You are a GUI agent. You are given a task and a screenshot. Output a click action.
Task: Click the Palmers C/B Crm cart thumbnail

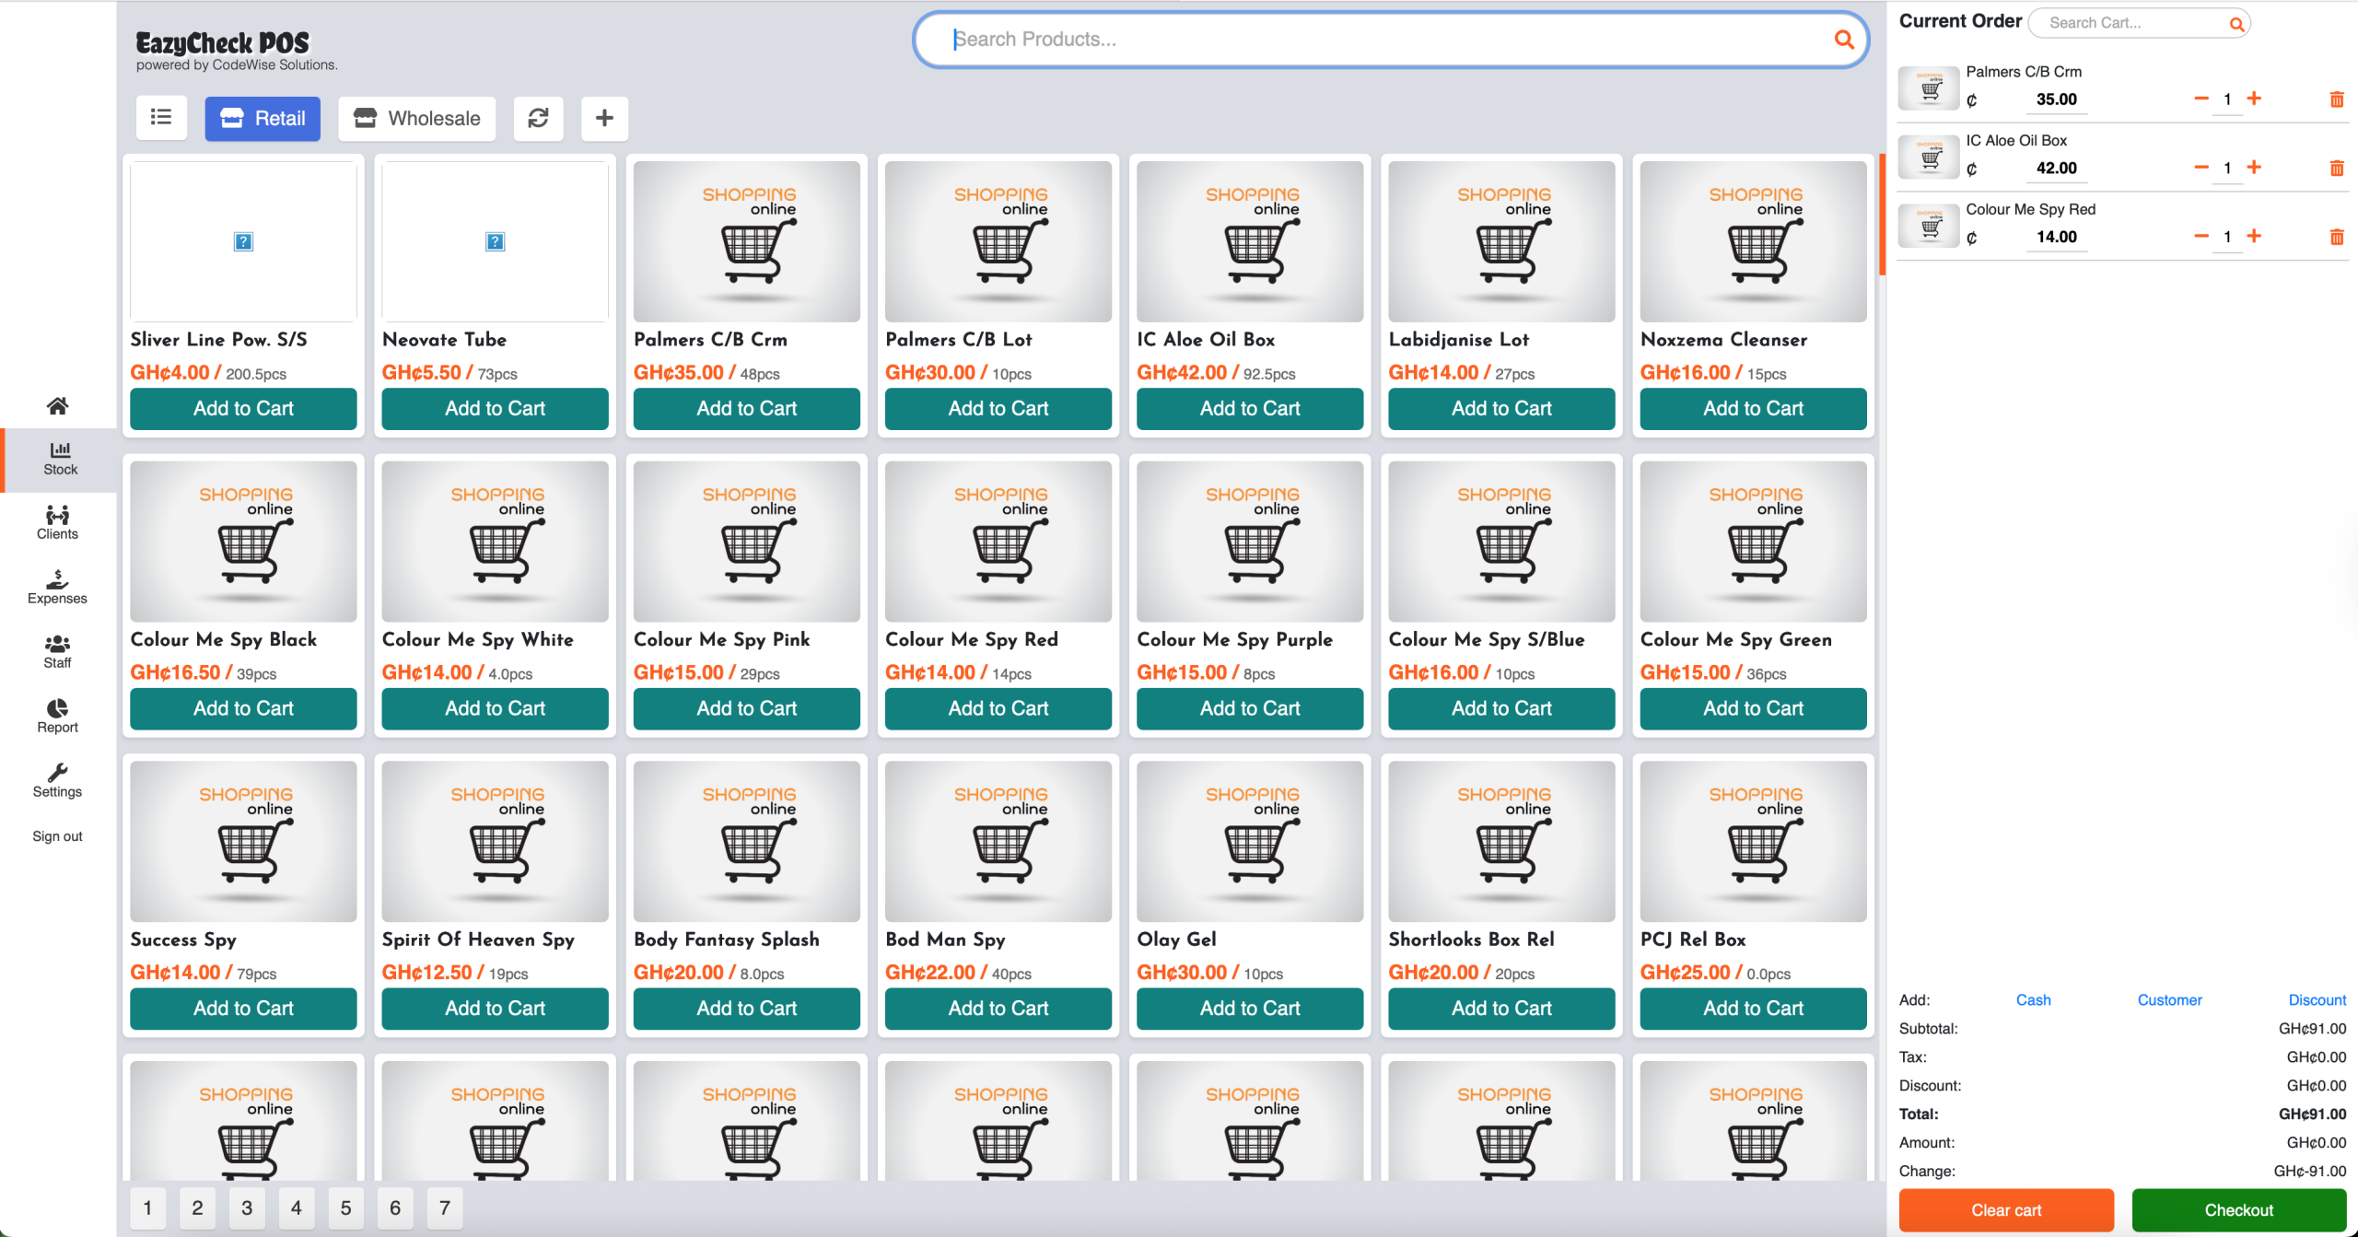pos(1929,89)
